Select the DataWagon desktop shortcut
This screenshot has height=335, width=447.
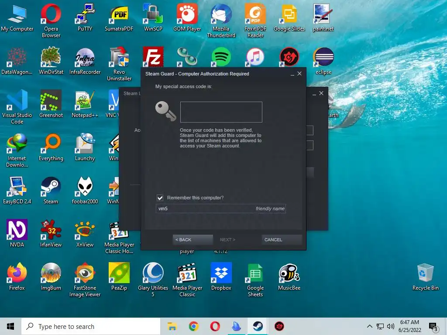click(x=17, y=61)
